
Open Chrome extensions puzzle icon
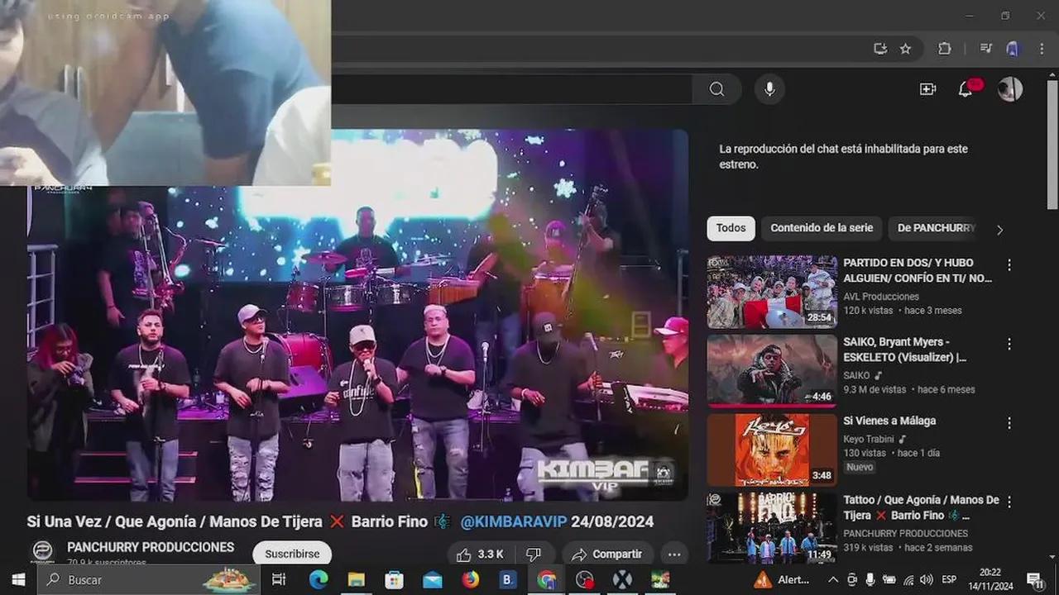pyautogui.click(x=944, y=49)
